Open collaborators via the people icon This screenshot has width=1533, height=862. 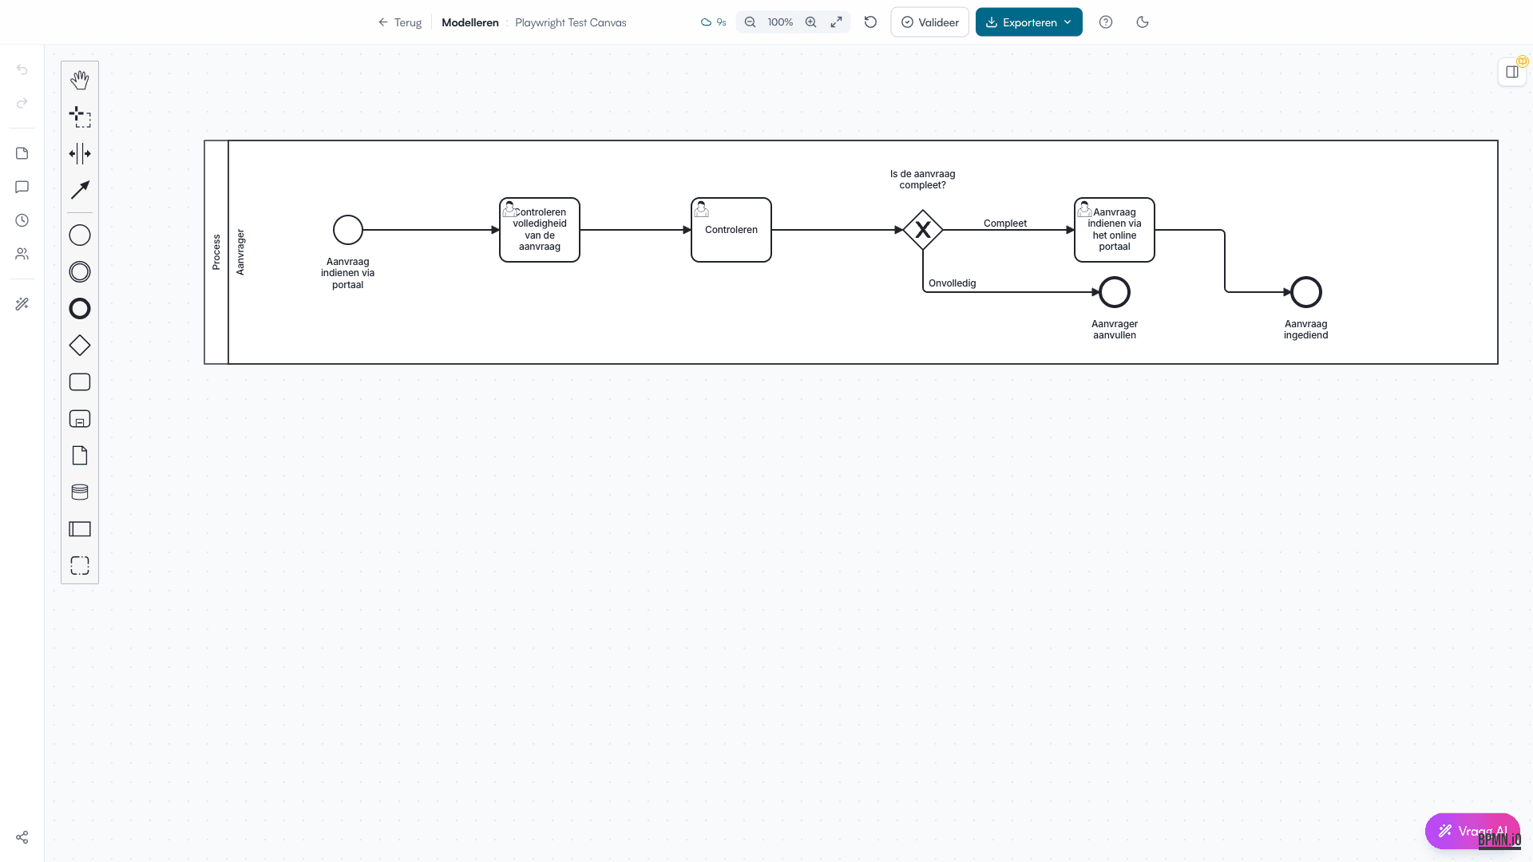point(22,254)
